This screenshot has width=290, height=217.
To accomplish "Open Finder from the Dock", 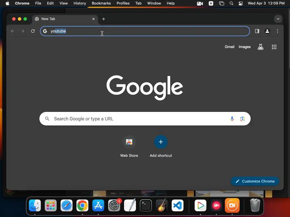I will pyautogui.click(x=35, y=205).
